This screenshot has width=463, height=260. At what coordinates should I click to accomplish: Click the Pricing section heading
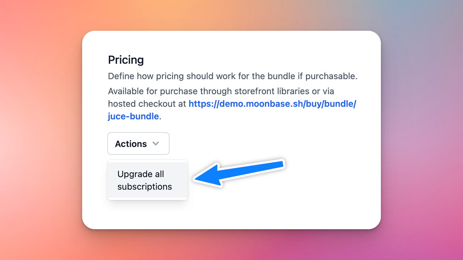tap(126, 60)
